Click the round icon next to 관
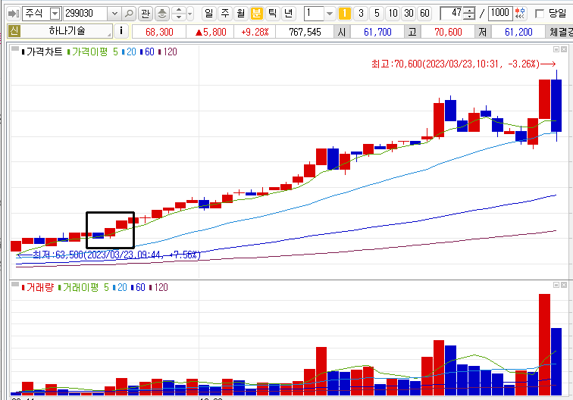 tap(162, 14)
